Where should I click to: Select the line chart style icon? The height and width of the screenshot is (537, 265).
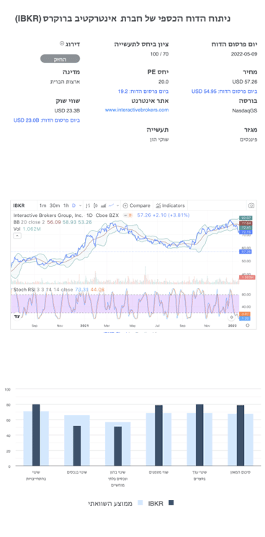[111, 205]
